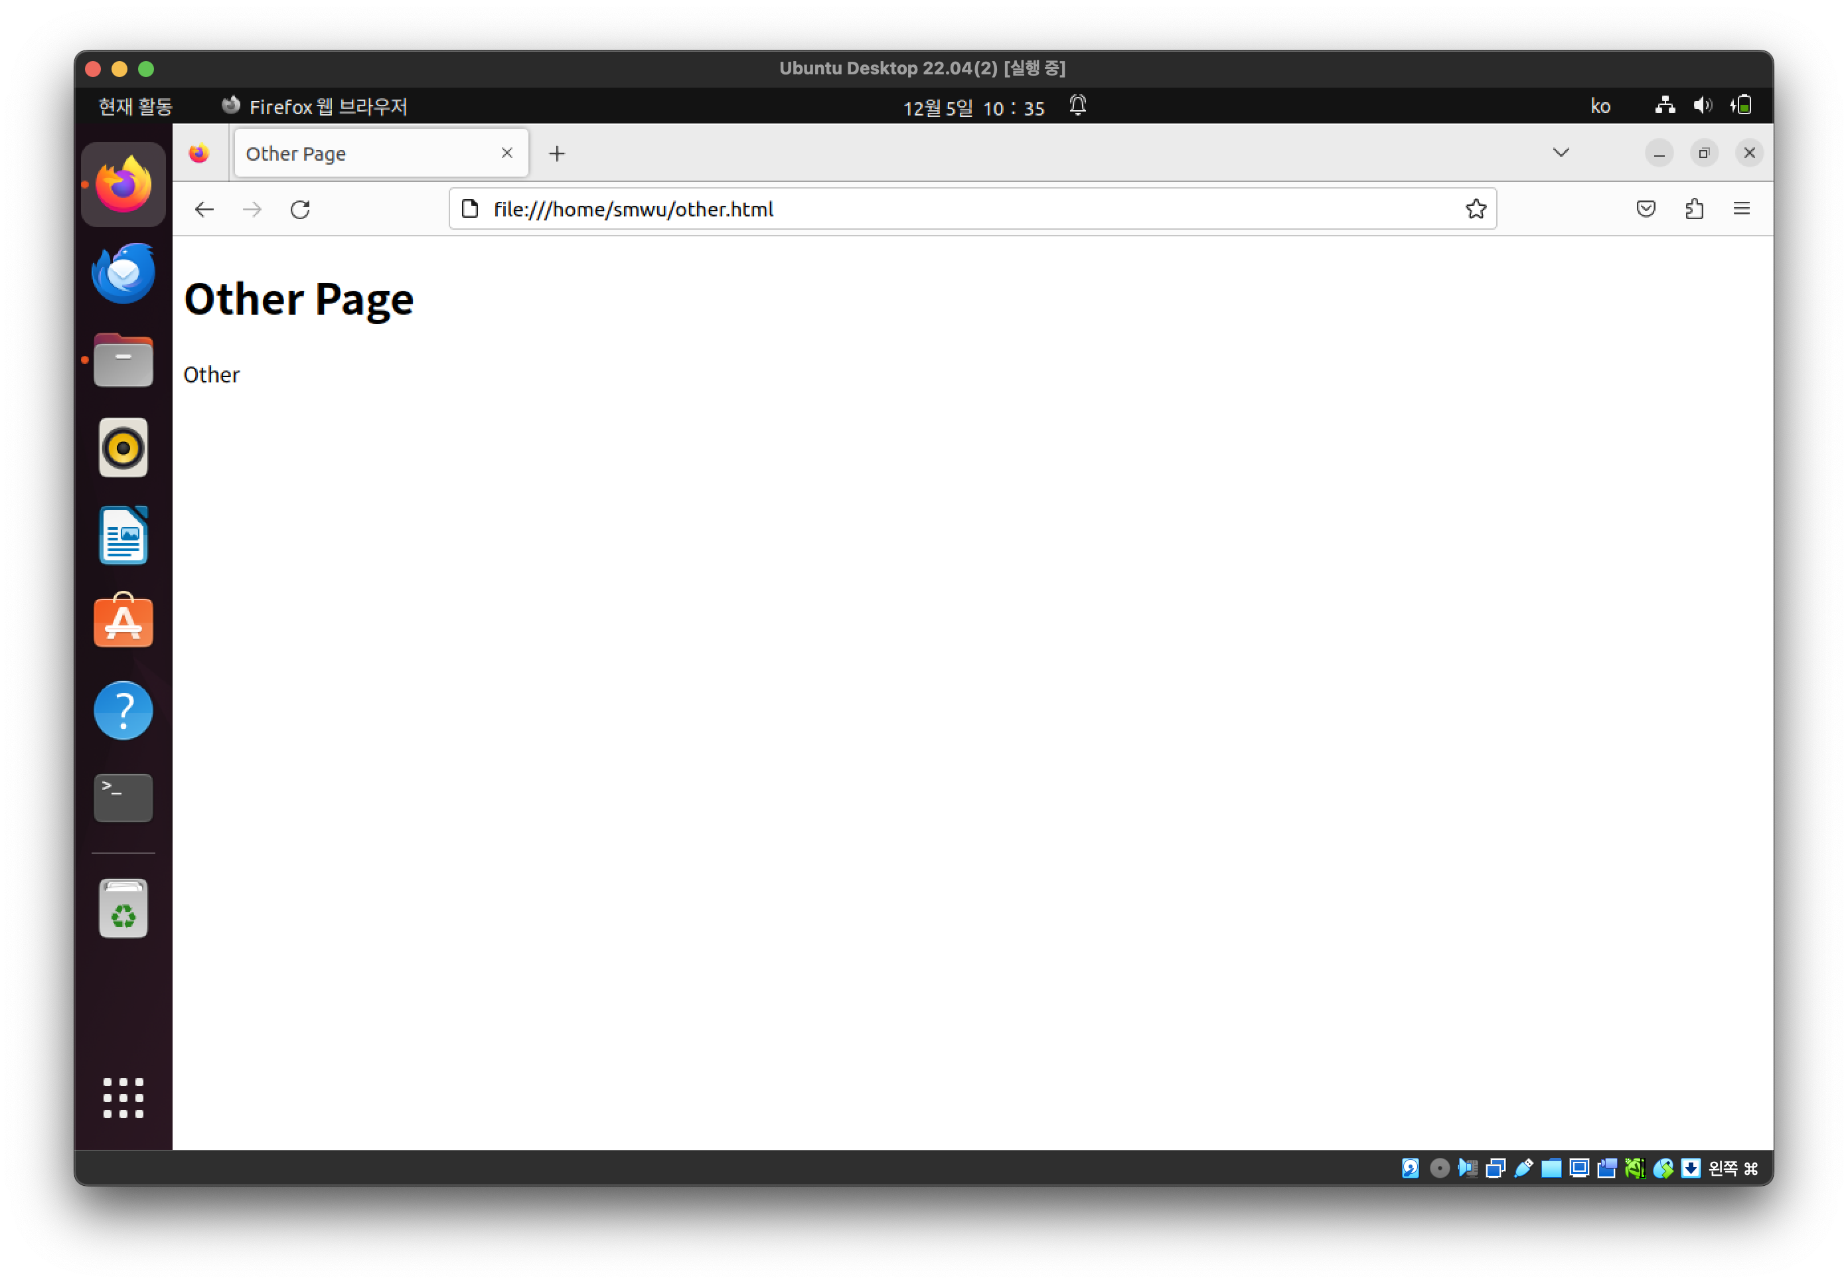Open the date and time calendar
1848x1284 pixels.
(x=973, y=107)
